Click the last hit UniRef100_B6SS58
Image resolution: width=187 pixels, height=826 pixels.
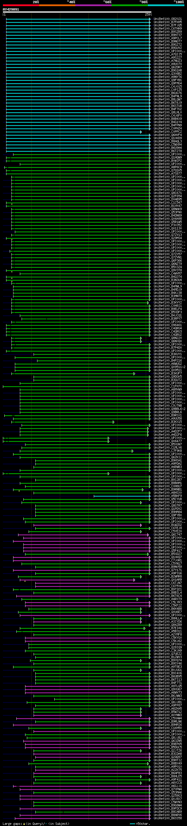[168, 818]
